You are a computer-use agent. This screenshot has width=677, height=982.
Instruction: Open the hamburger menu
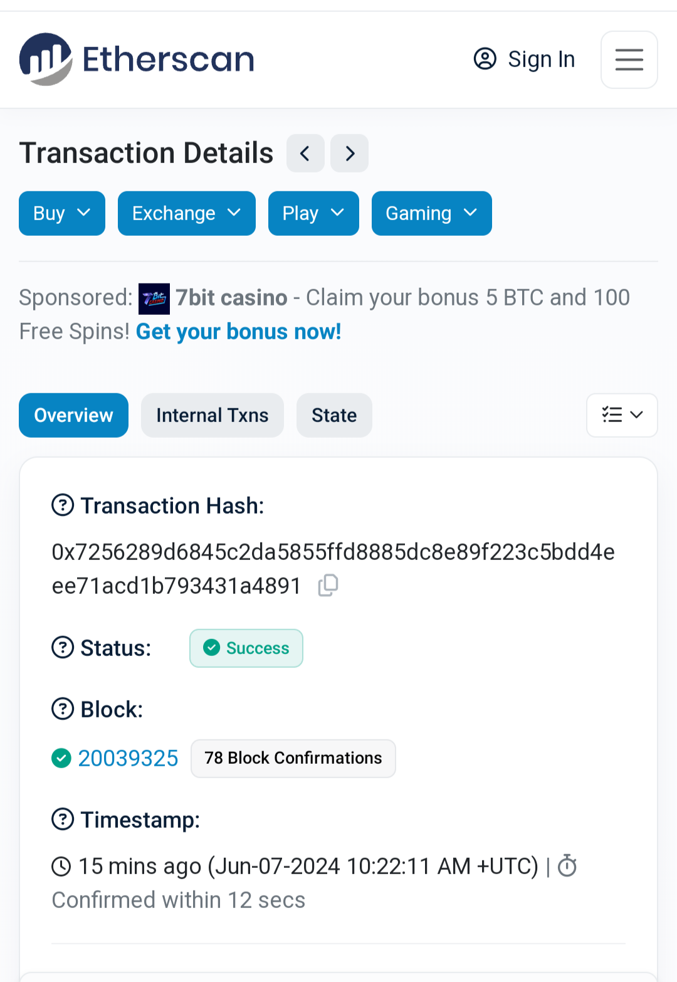(x=629, y=60)
